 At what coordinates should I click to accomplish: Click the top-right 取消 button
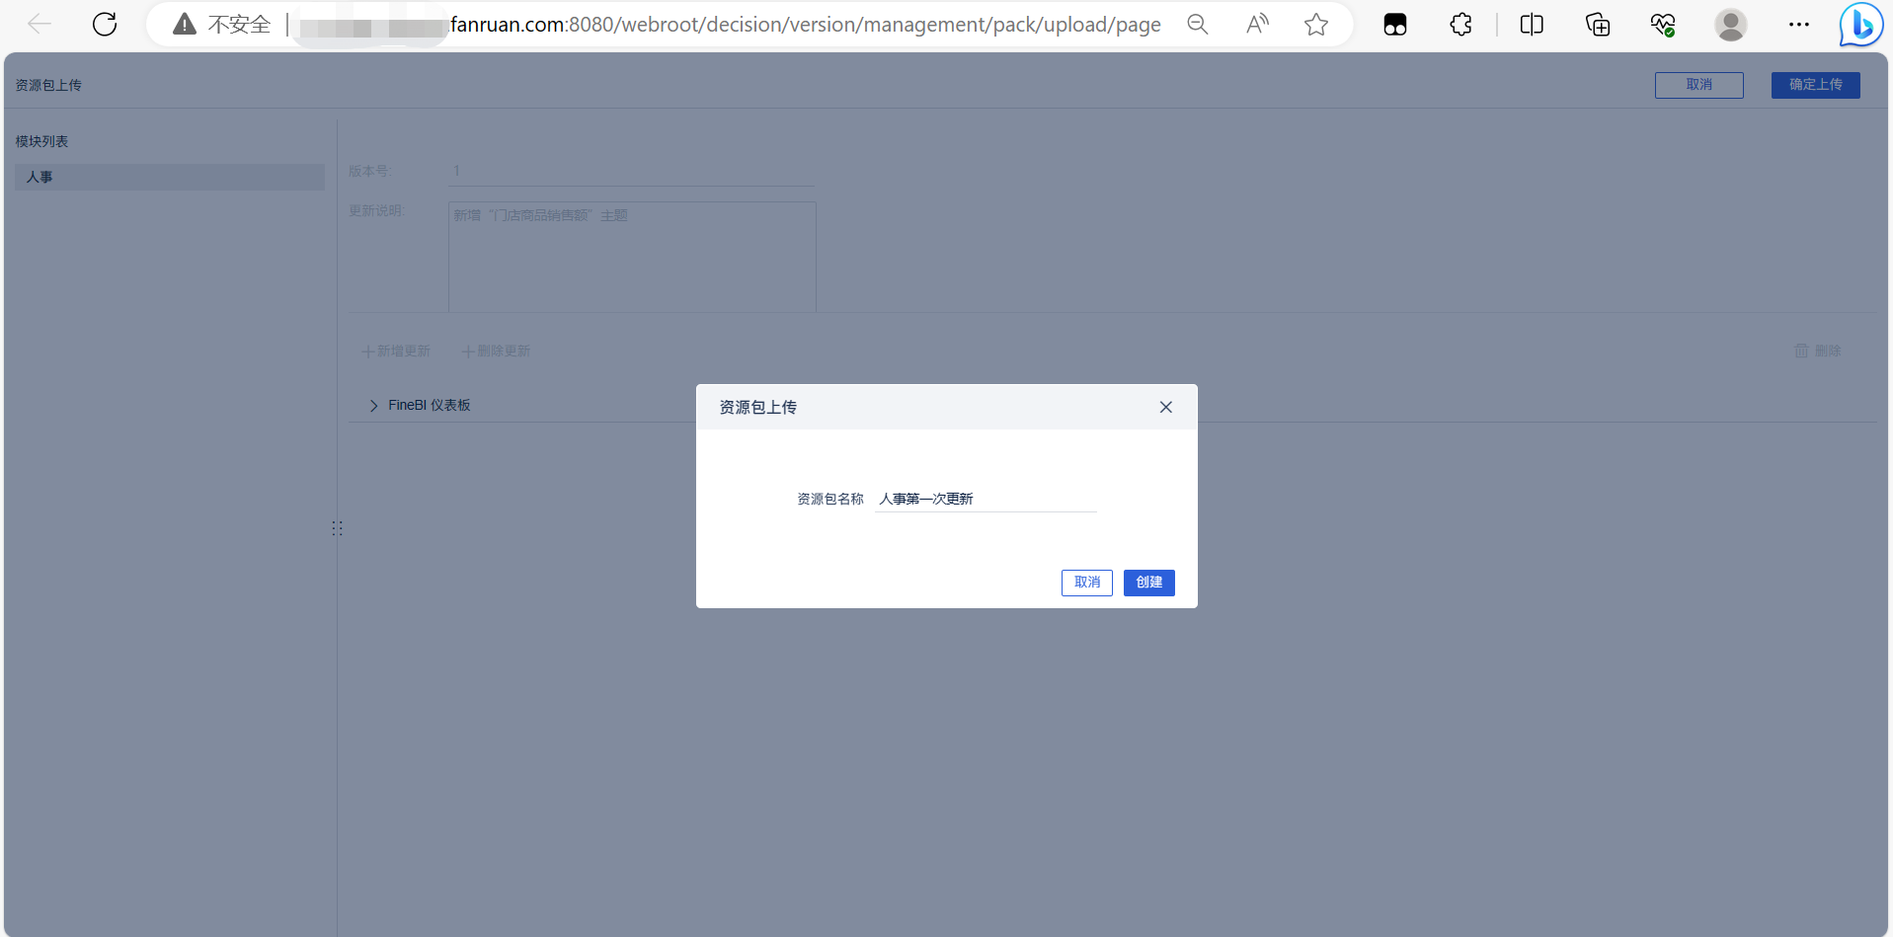point(1699,85)
